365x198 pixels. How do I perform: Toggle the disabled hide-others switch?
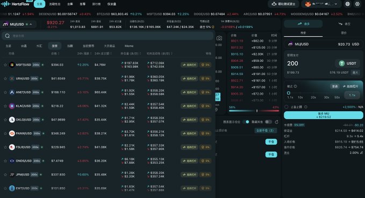[x=268, y=122]
